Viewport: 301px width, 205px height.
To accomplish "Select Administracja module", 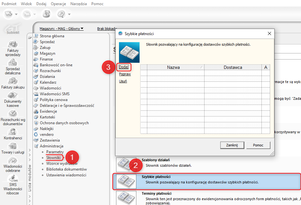I will pyautogui.click(x=51, y=146).
